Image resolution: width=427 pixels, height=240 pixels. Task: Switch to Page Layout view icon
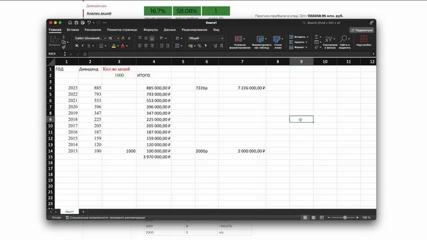314,218
